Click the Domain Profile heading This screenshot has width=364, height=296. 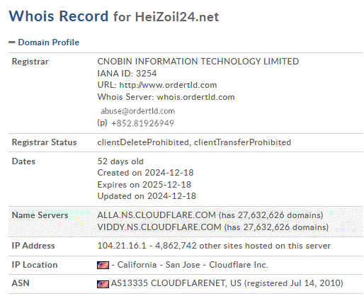coord(49,42)
